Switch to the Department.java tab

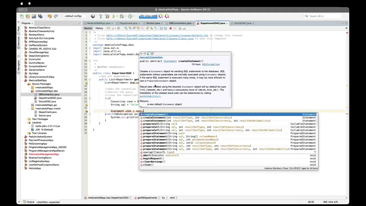pyautogui.click(x=128, y=23)
